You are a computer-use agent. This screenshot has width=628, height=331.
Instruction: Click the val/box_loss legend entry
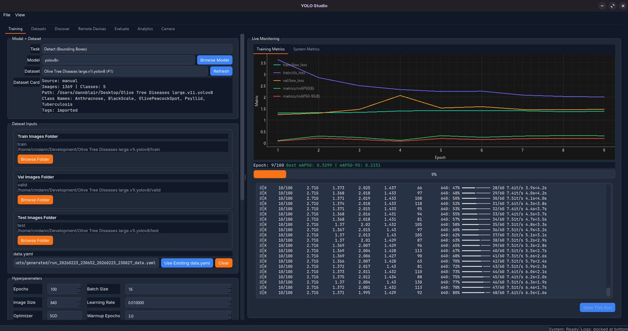click(x=289, y=81)
